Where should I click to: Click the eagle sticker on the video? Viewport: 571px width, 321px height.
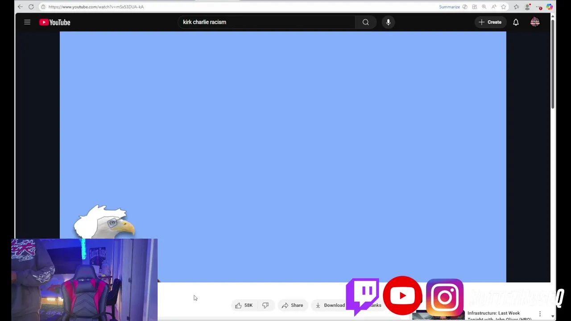coord(105,222)
